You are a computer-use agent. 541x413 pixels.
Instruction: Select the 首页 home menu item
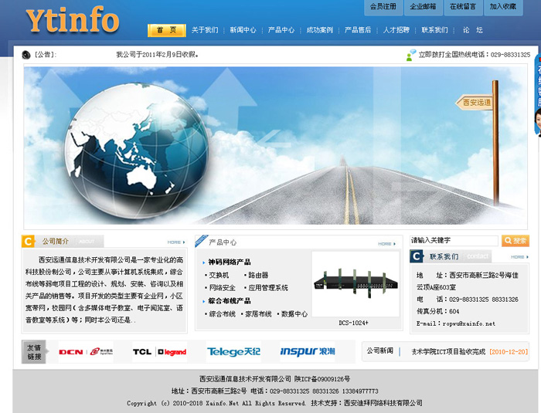(x=167, y=30)
